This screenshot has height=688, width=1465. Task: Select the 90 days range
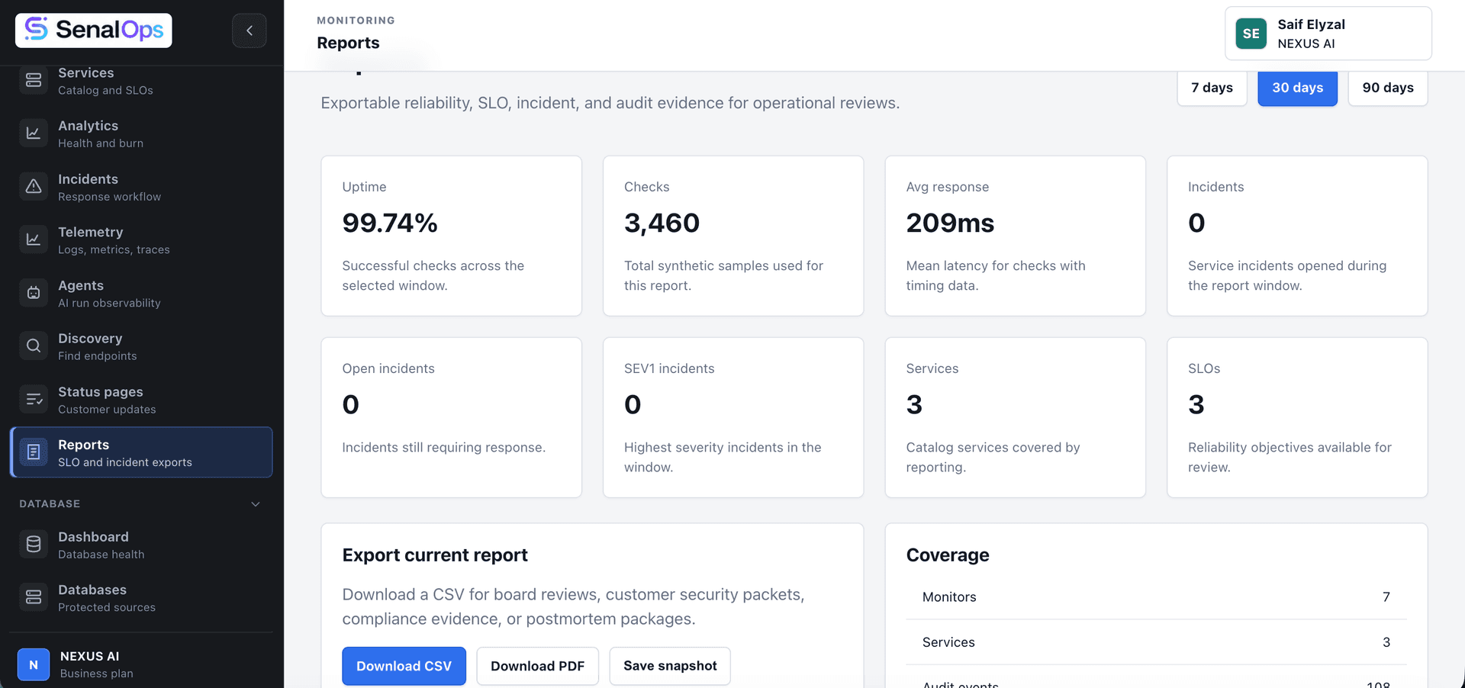(x=1388, y=88)
